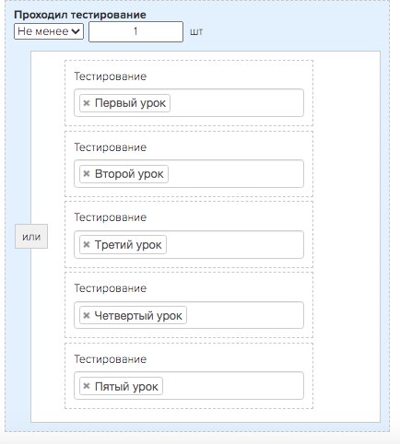This screenshot has width=400, height=444.
Task: Remove the Третий урок tag
Action: coord(87,245)
